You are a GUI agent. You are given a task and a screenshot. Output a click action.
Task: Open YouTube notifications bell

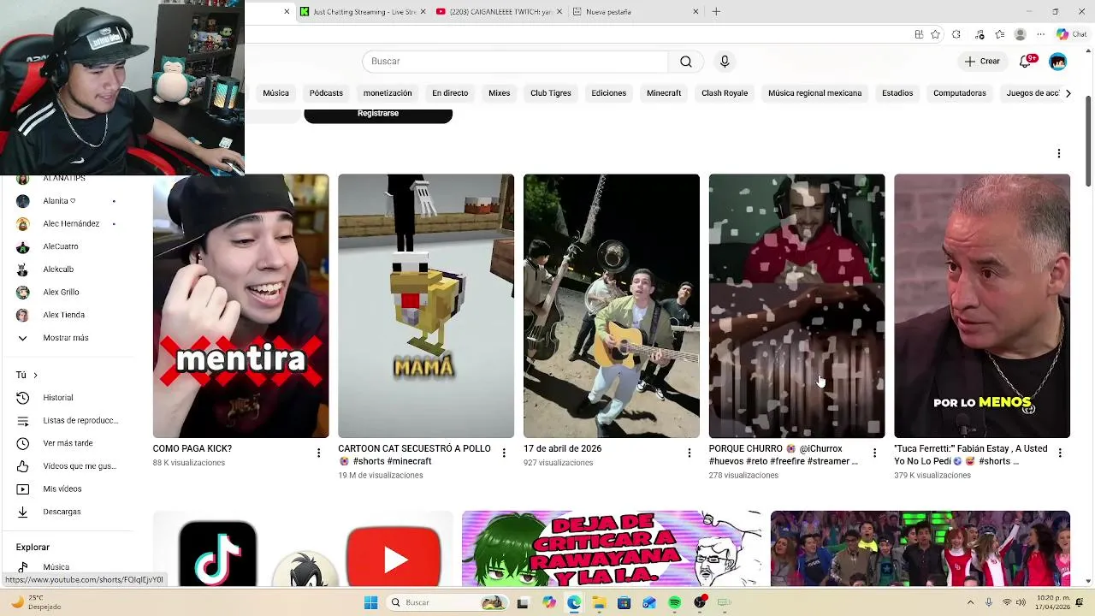point(1026,62)
